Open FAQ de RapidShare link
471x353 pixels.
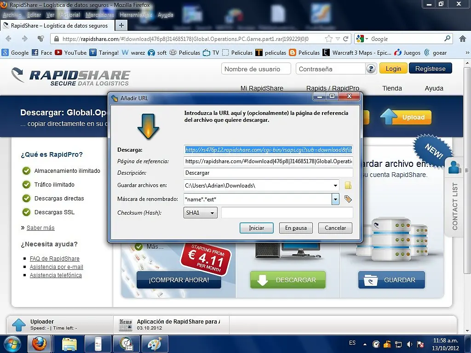pyautogui.click(x=55, y=258)
